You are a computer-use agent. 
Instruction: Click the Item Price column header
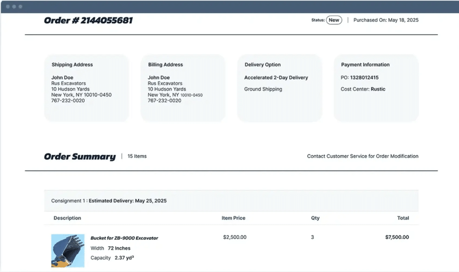coord(233,218)
